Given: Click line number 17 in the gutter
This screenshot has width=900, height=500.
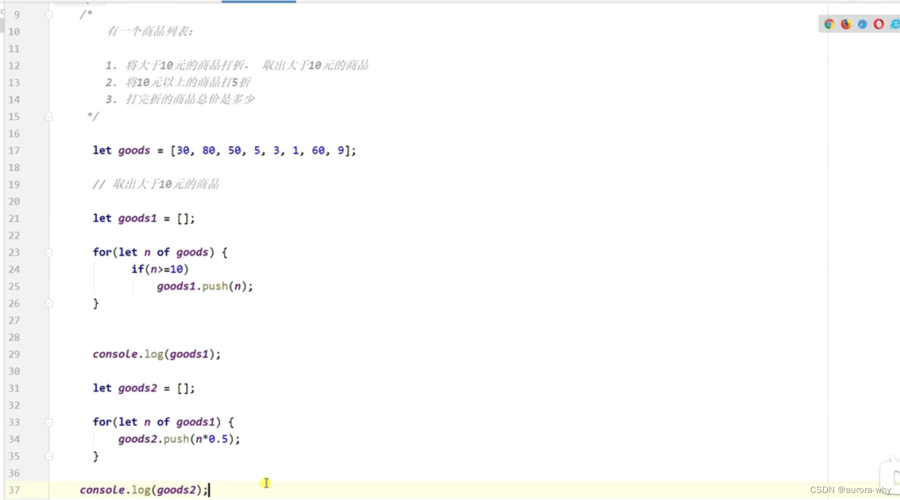Looking at the screenshot, I should pyautogui.click(x=14, y=150).
